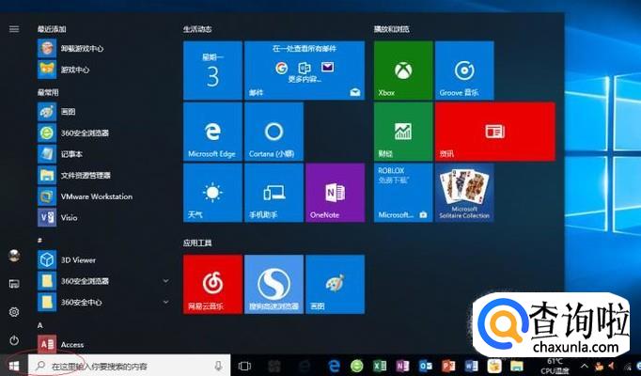The height and width of the screenshot is (376, 641).
Task: Open the Cortana tile
Action: tap(274, 132)
